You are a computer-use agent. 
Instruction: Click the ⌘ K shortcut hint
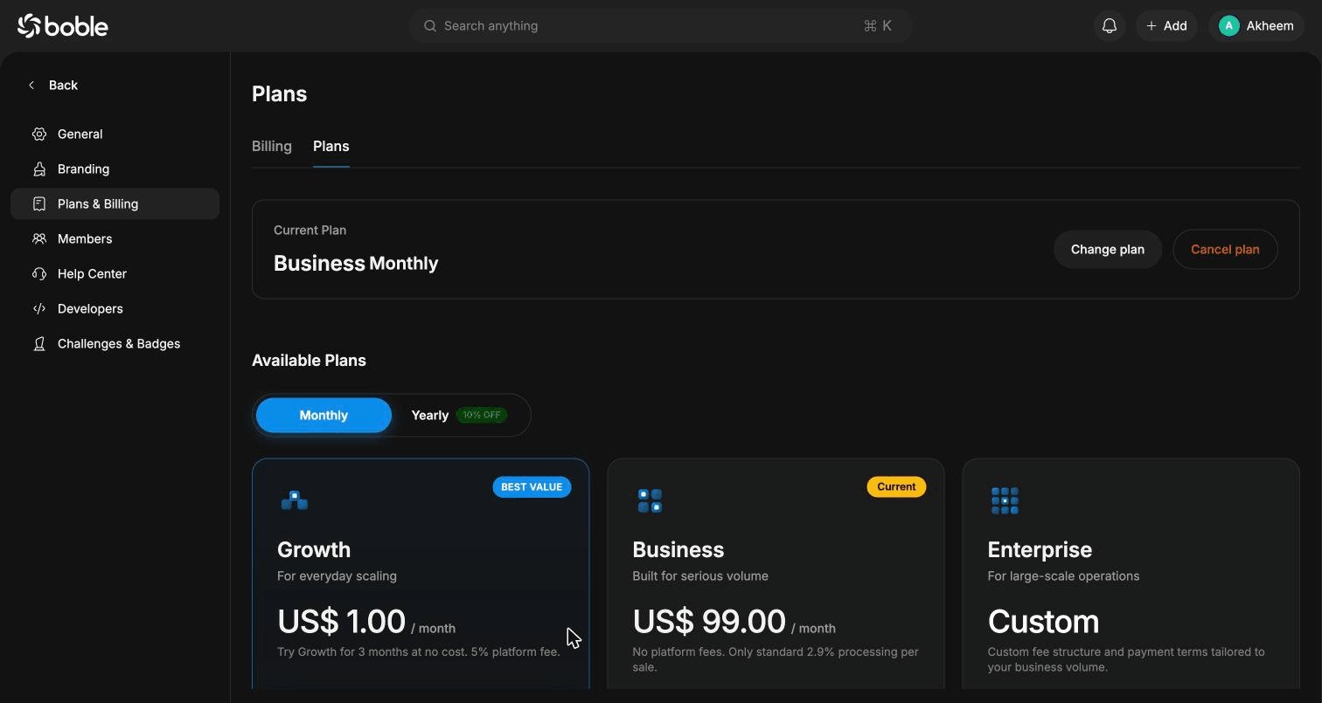tap(877, 26)
